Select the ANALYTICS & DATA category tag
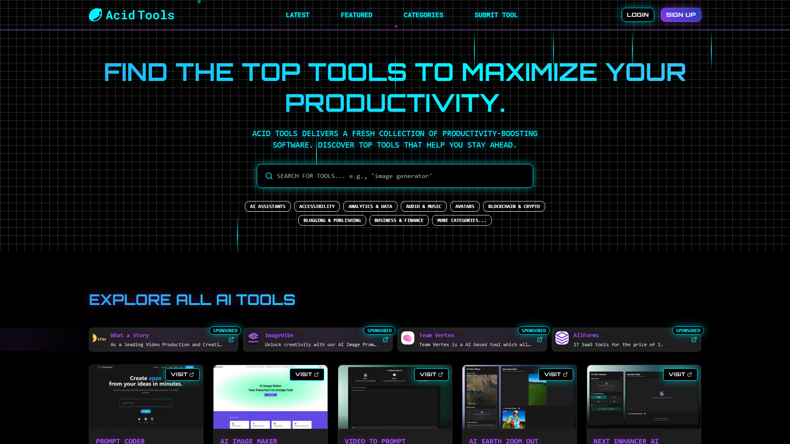The width and height of the screenshot is (790, 444). [x=370, y=206]
